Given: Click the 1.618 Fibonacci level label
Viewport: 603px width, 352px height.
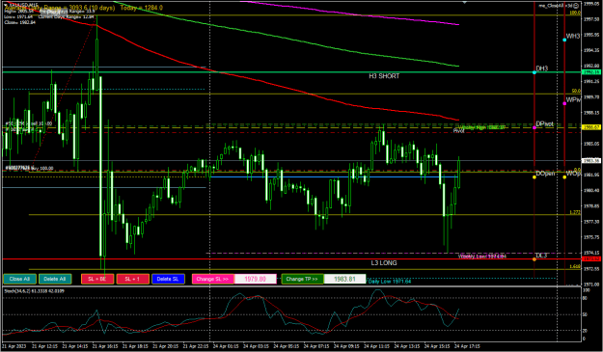Looking at the screenshot, I should pos(575,266).
